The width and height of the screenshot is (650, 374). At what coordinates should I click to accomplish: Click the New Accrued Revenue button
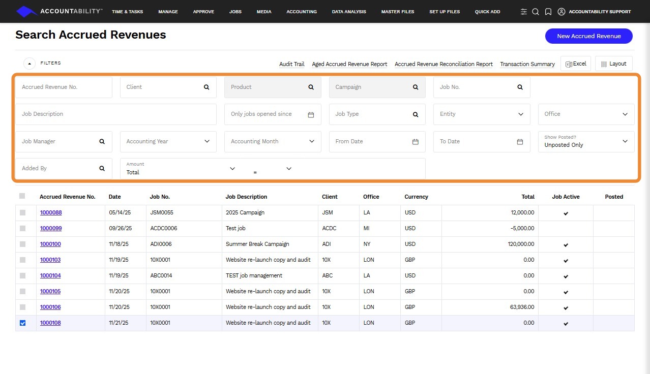(x=589, y=36)
